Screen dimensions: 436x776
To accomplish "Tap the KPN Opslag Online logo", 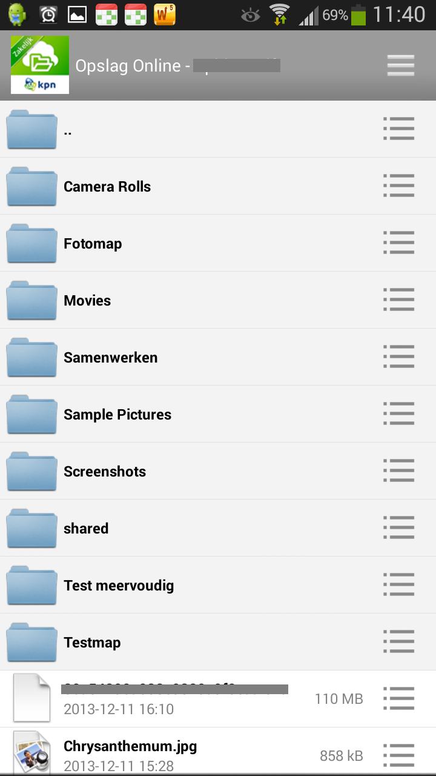I will pyautogui.click(x=40, y=65).
